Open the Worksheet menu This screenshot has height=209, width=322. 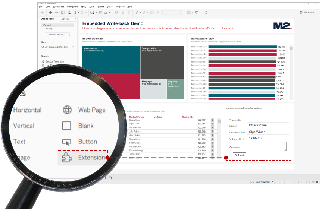58,7
